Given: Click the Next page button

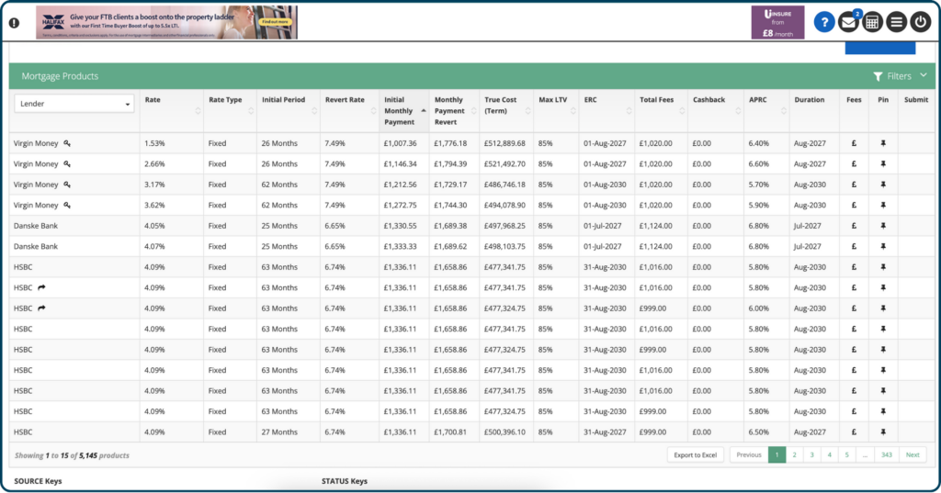Looking at the screenshot, I should pos(913,454).
